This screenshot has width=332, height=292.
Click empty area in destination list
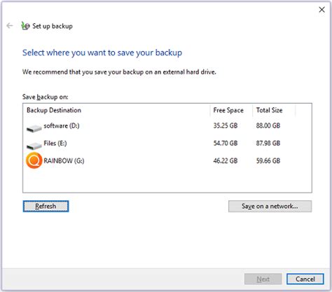tap(167, 181)
